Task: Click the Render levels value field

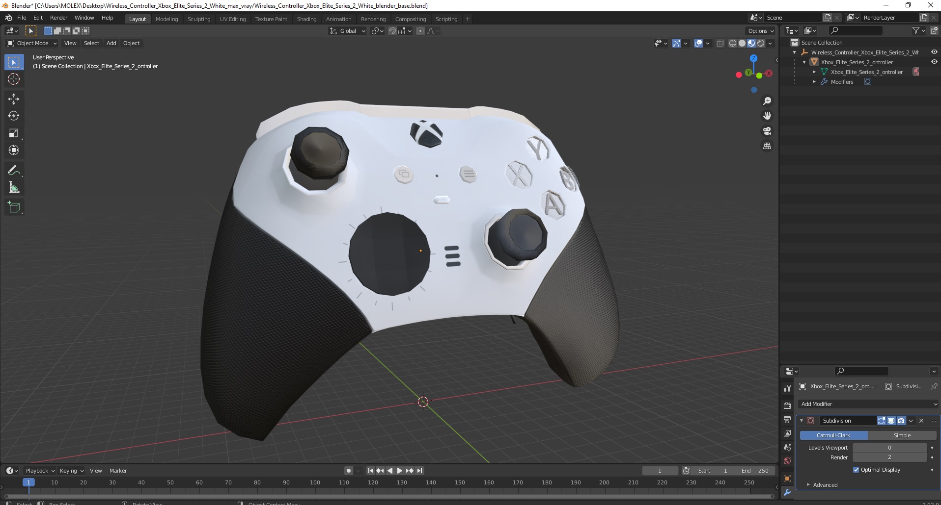Action: tap(889, 457)
